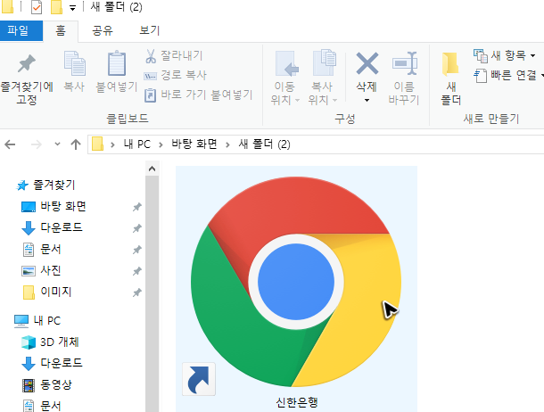The image size is (544, 412).
Task: Click the 복사 (Copy) ribbon icon
Action: tap(74, 63)
